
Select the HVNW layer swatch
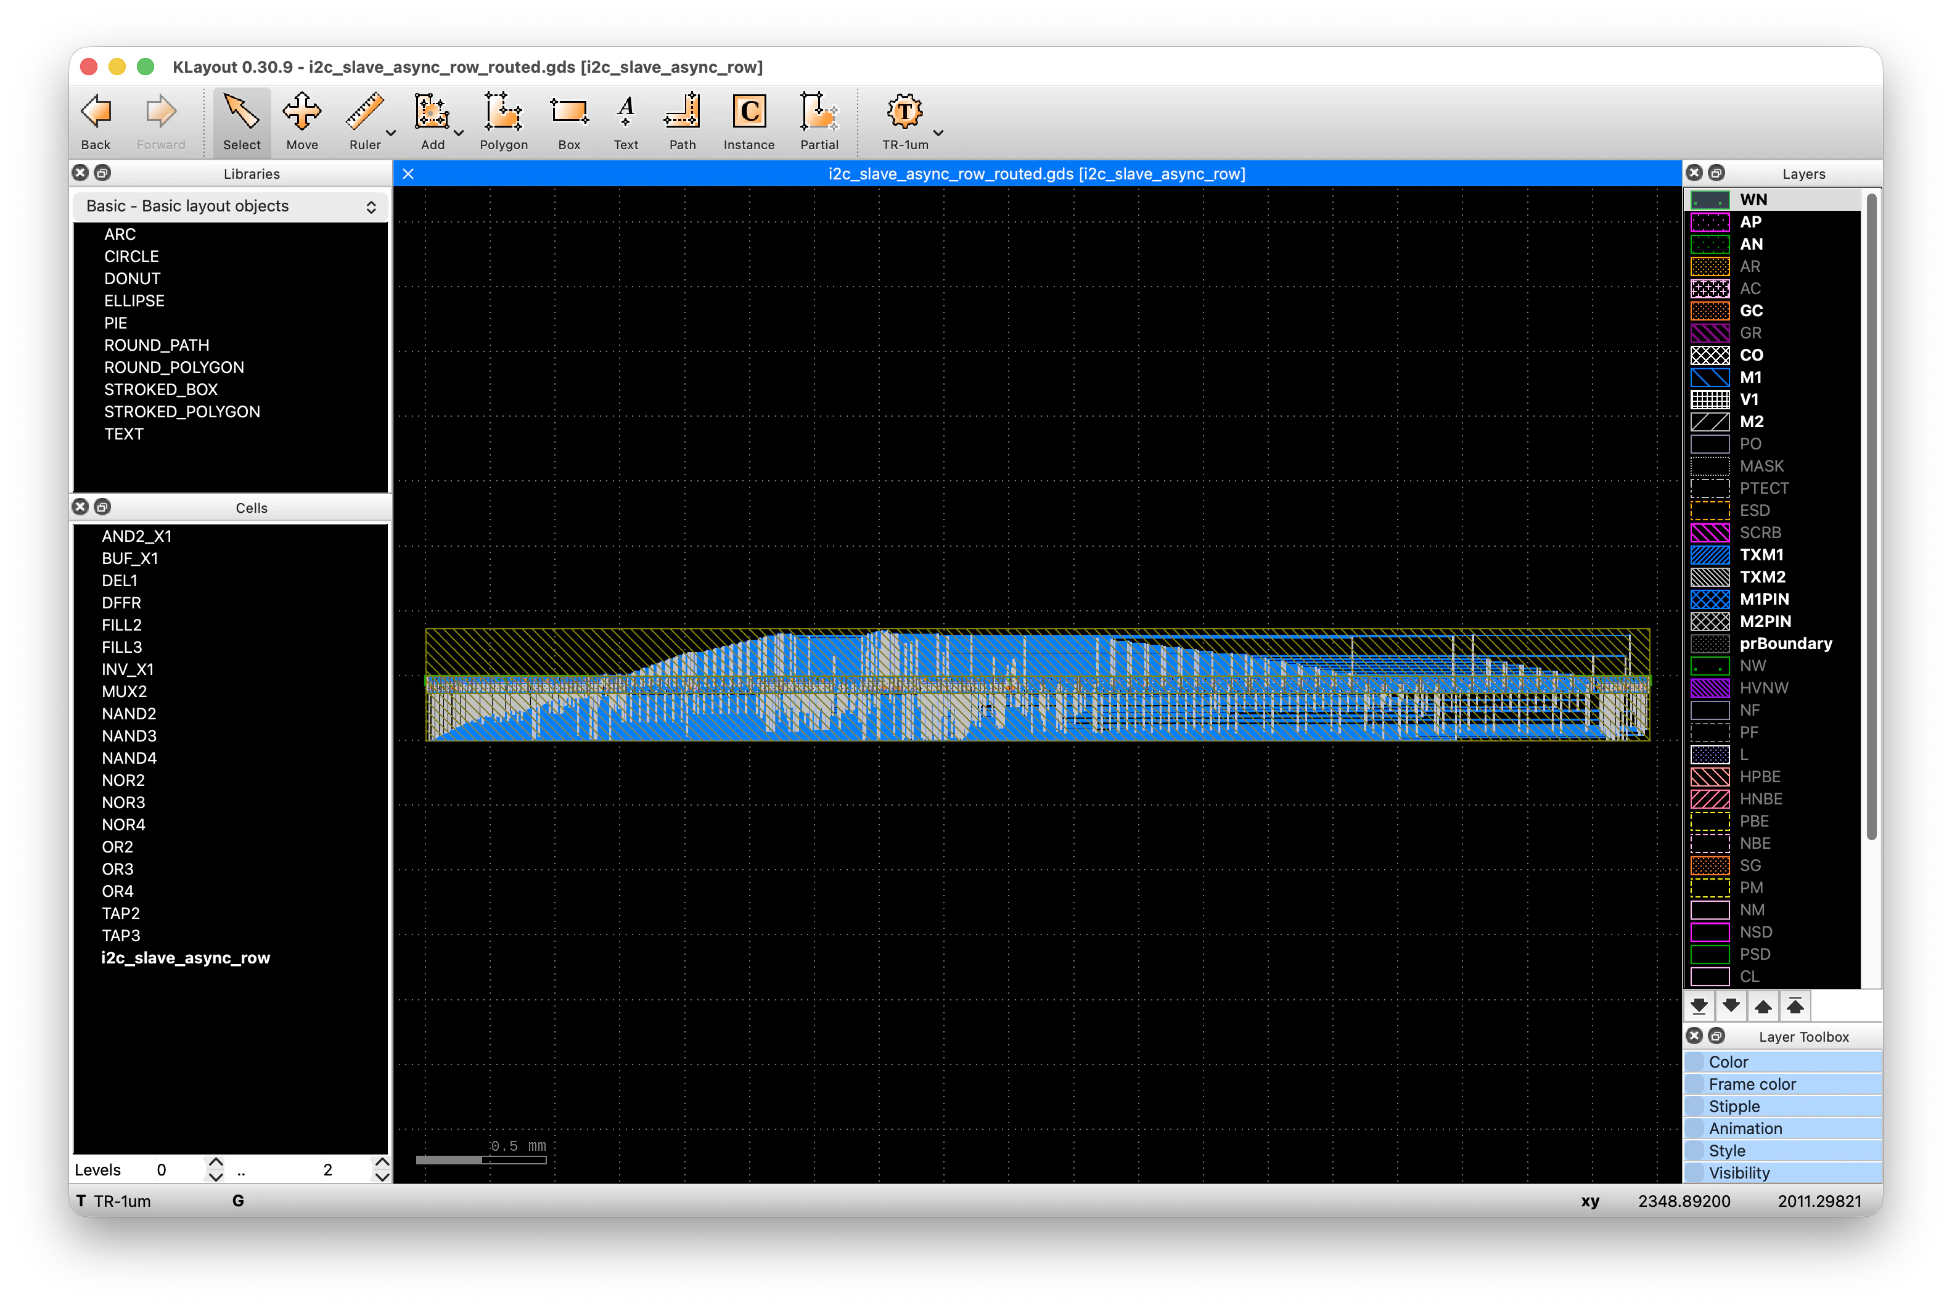tap(1709, 688)
